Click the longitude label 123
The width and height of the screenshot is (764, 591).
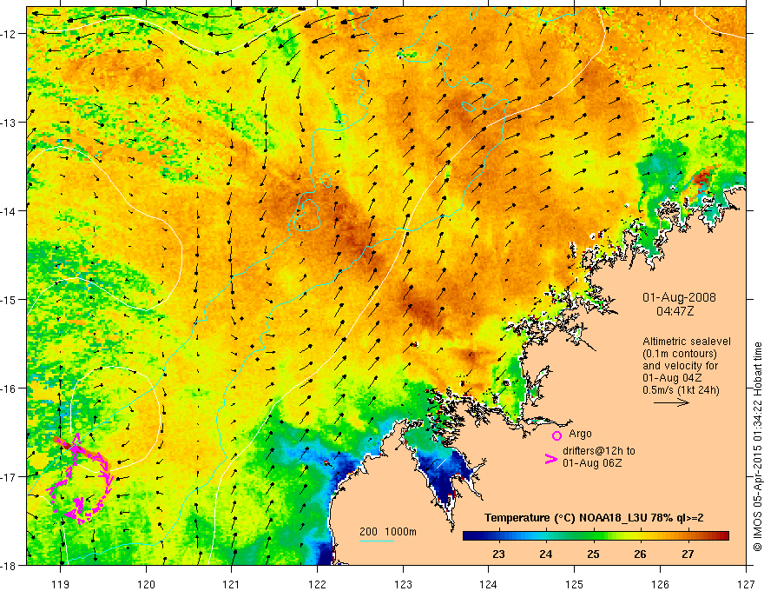403,584
